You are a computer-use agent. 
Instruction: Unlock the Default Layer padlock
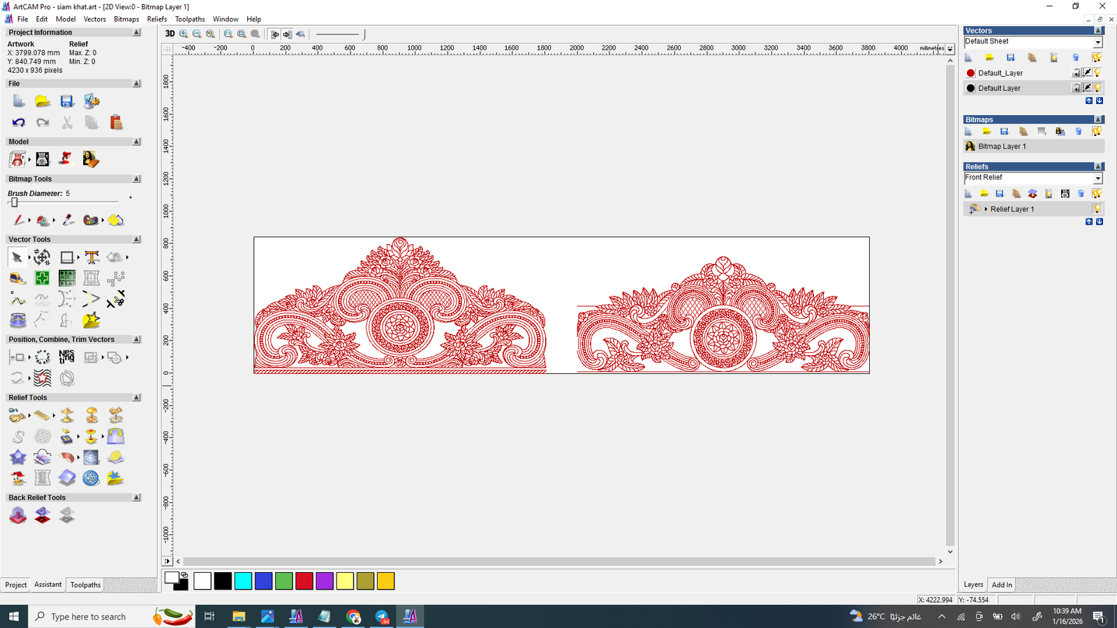pyautogui.click(x=1076, y=88)
